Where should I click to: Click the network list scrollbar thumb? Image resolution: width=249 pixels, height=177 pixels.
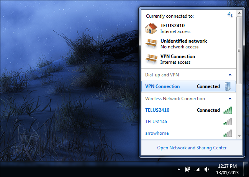239,50
